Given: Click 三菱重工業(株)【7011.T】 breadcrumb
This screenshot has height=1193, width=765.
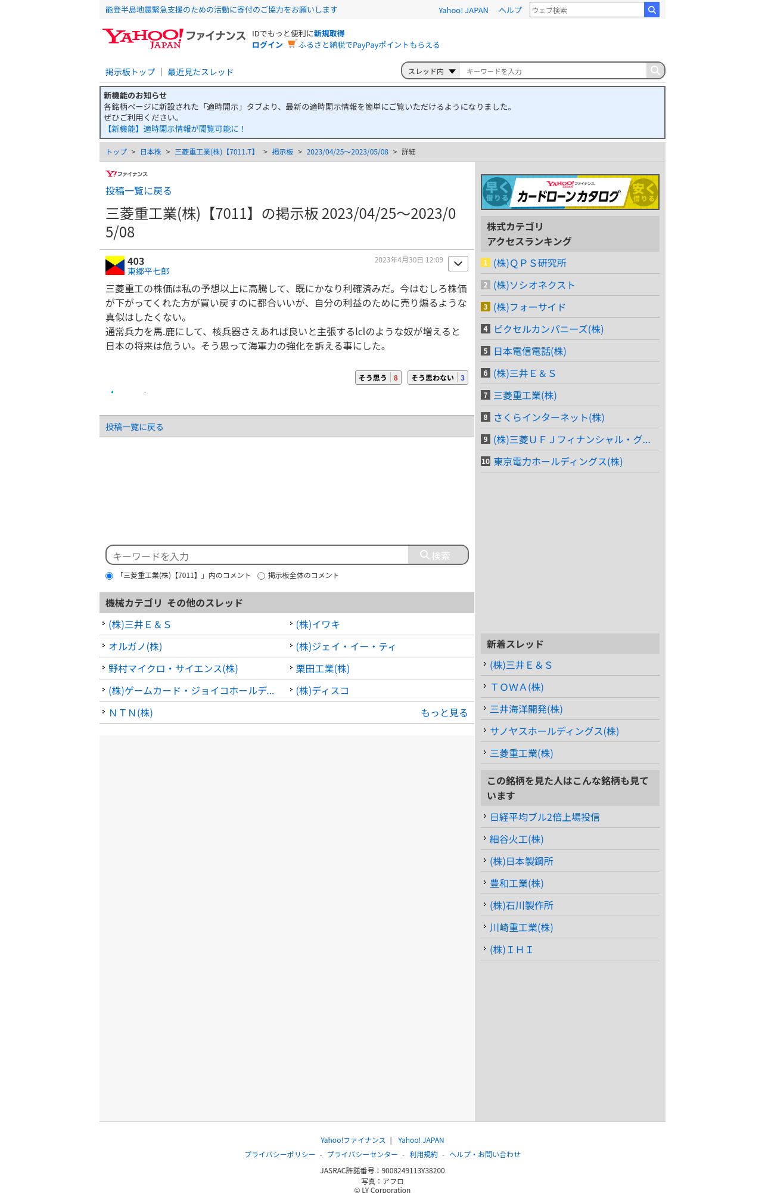Looking at the screenshot, I should coord(216,152).
